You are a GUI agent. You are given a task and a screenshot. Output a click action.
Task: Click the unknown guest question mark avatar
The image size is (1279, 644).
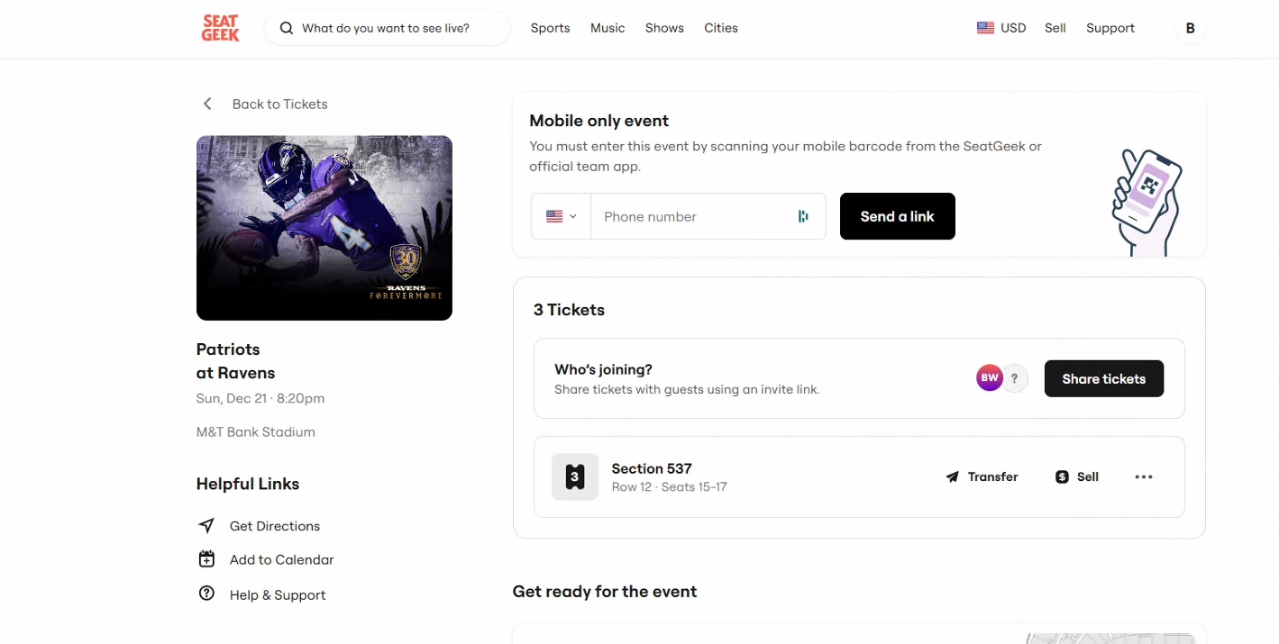point(1015,378)
